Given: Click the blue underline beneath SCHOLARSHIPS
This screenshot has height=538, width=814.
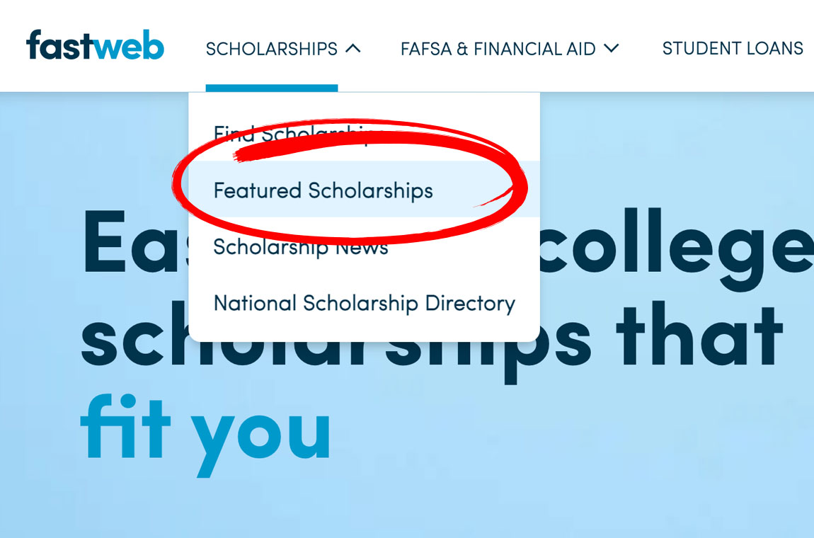Looking at the screenshot, I should tap(271, 88).
